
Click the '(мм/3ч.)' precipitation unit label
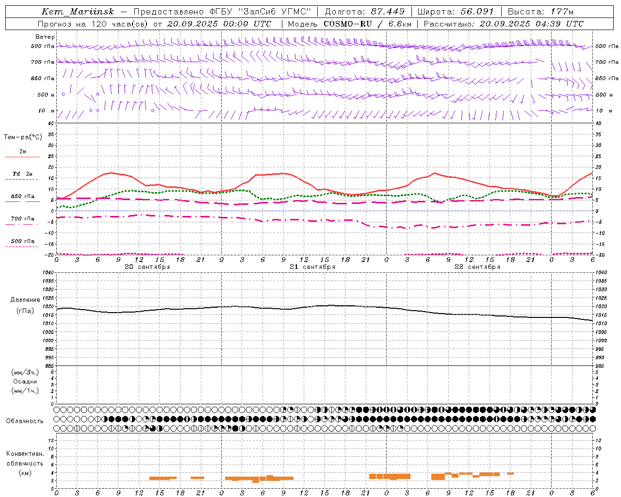click(25, 372)
